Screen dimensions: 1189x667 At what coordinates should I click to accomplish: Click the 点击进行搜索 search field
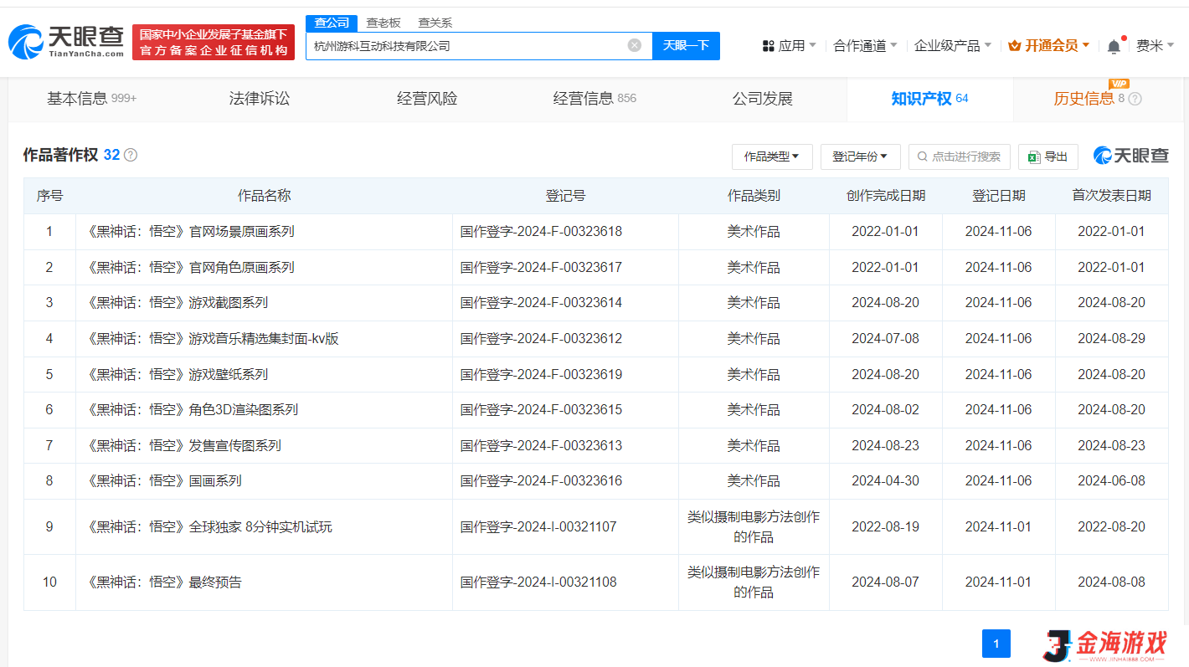point(960,156)
